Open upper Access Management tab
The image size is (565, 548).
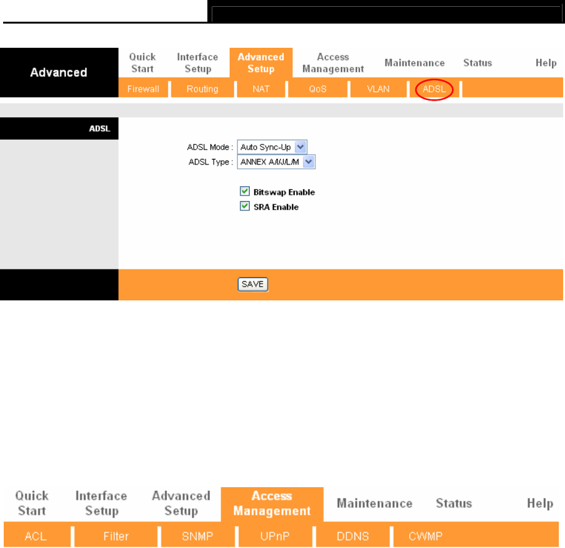tap(333, 63)
